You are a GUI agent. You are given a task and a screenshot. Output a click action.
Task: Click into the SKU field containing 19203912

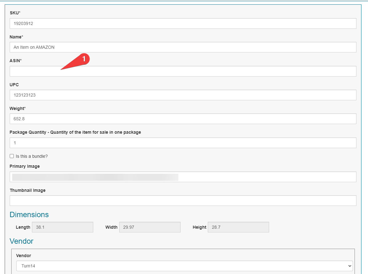tap(183, 23)
